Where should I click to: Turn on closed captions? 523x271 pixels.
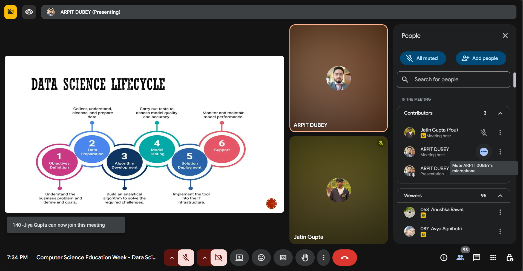pos(283,258)
